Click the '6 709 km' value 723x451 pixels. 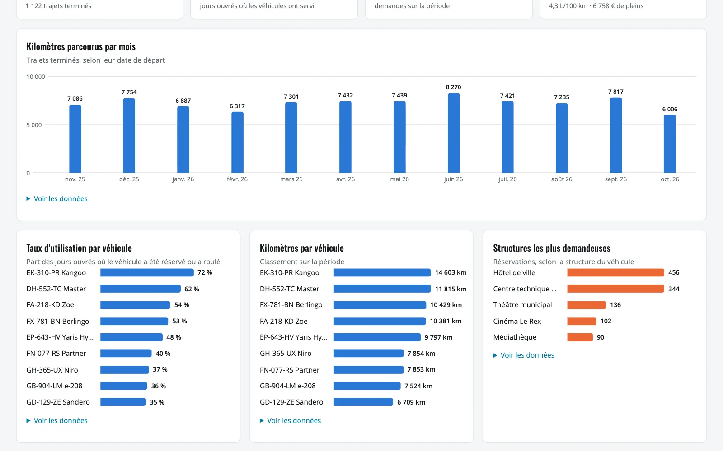click(411, 402)
